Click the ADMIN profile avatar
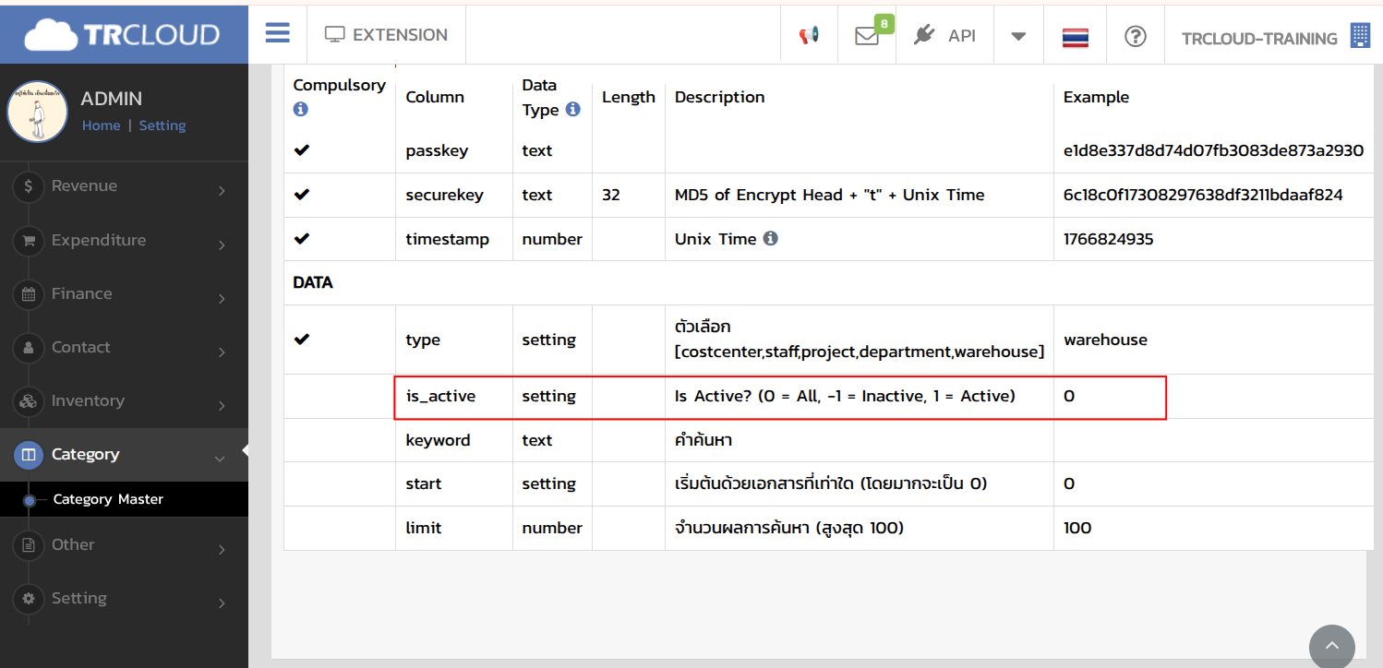This screenshot has width=1383, height=668. [38, 112]
